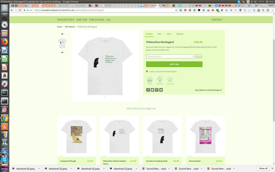
Task: Open ONE FOR navigation menu item
Action: (x=82, y=20)
